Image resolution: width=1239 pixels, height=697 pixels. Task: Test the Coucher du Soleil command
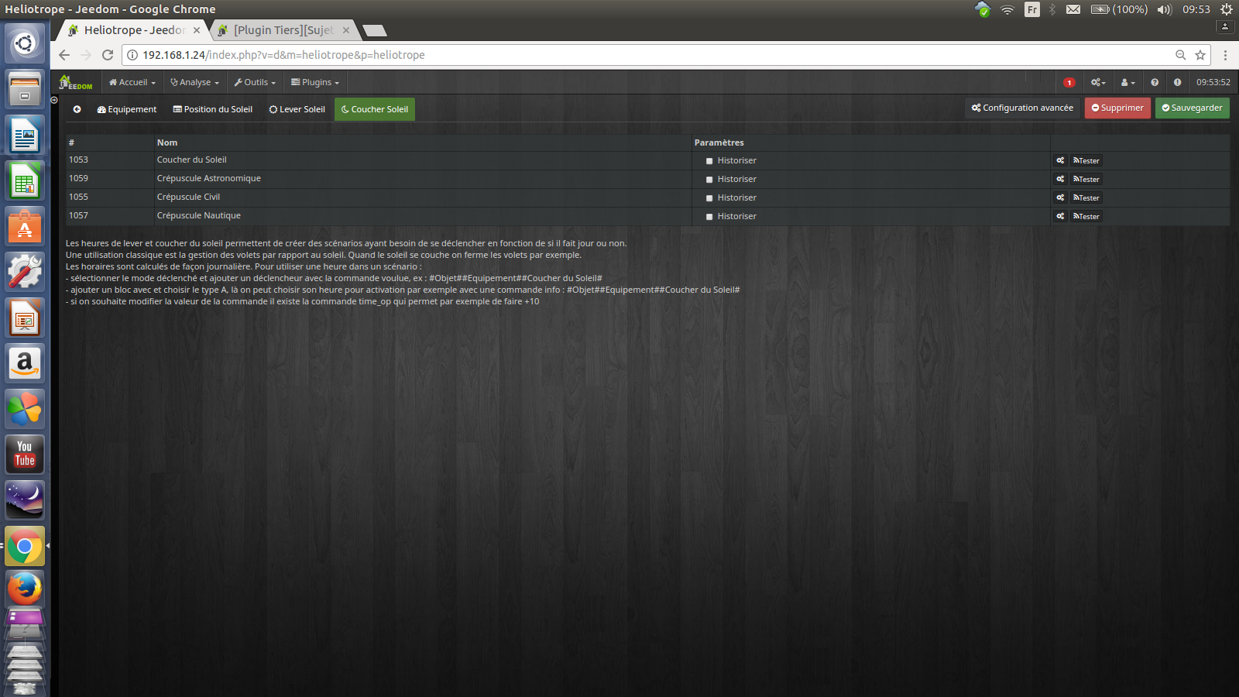pos(1086,160)
